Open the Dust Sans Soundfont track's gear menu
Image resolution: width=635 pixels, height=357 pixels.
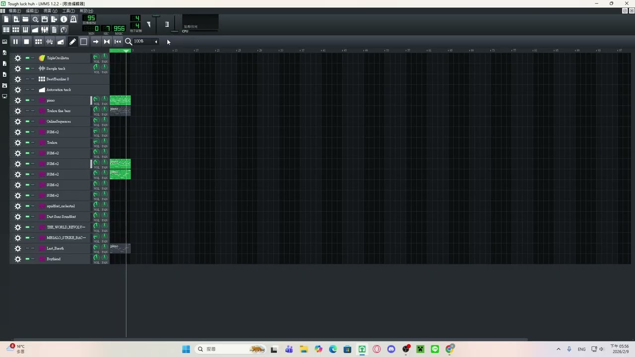[18, 217]
